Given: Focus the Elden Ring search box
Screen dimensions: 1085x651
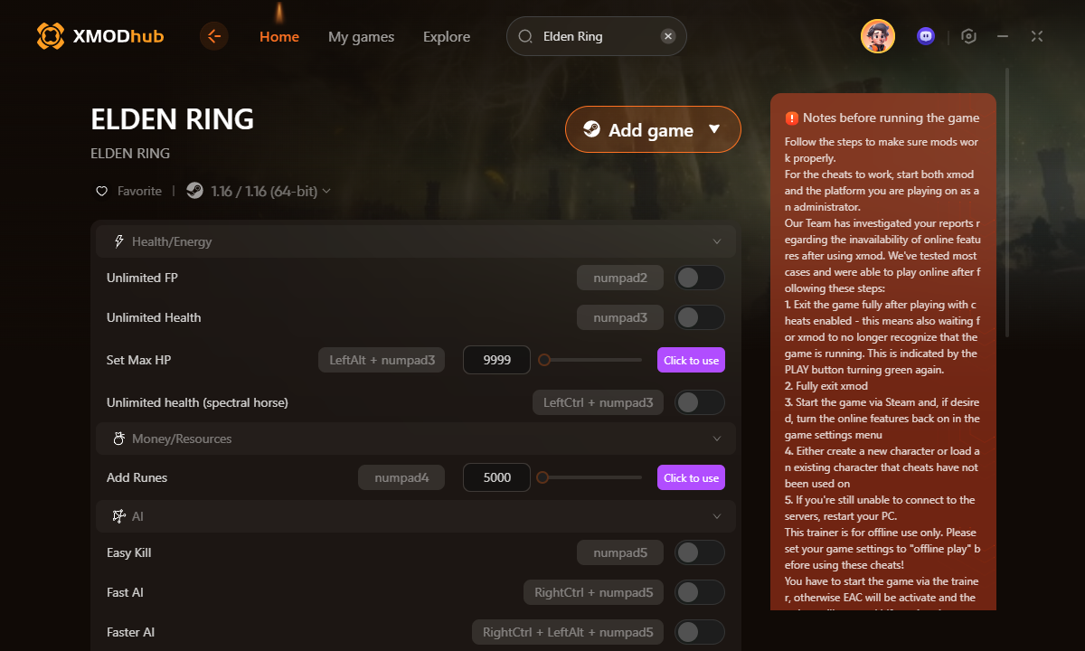Looking at the screenshot, I should tap(597, 36).
